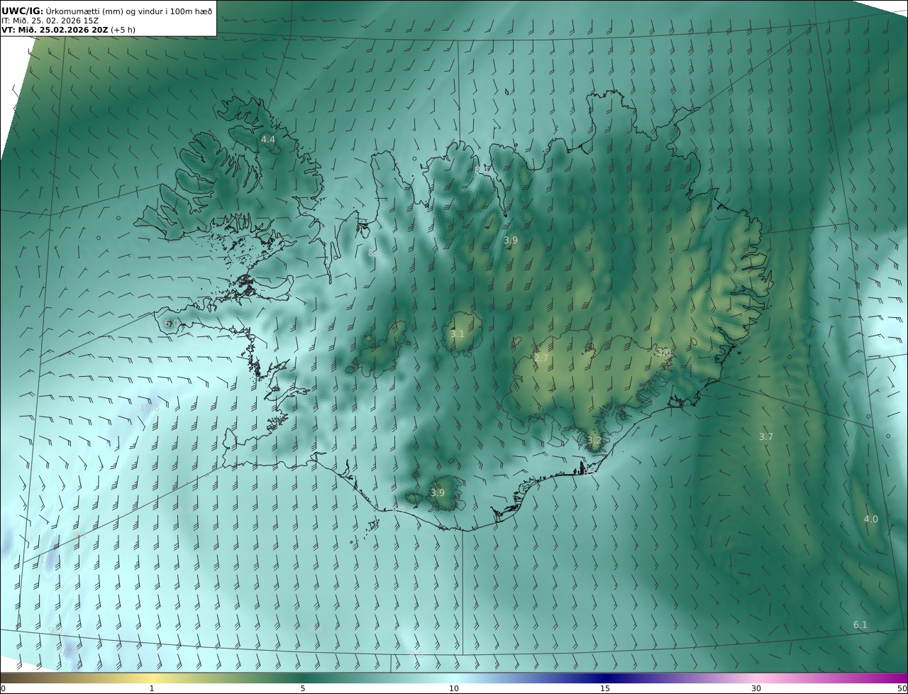Click the 3.1 value label on Hofsjökull glacier
The width and height of the screenshot is (908, 694).
[x=458, y=334]
